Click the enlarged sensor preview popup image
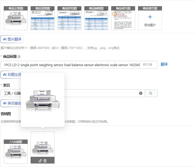The width and height of the screenshot is (195, 167). [43, 100]
